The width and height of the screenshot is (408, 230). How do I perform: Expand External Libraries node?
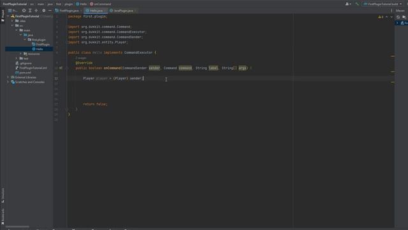8,77
